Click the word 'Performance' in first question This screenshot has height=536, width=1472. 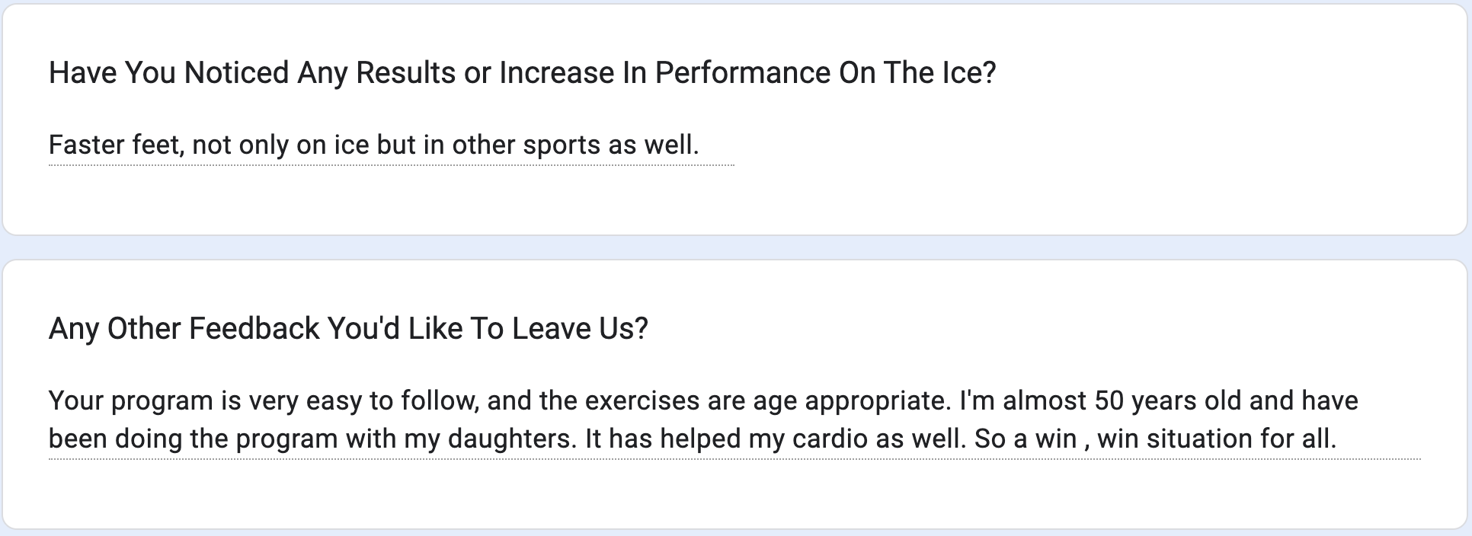pos(742,73)
